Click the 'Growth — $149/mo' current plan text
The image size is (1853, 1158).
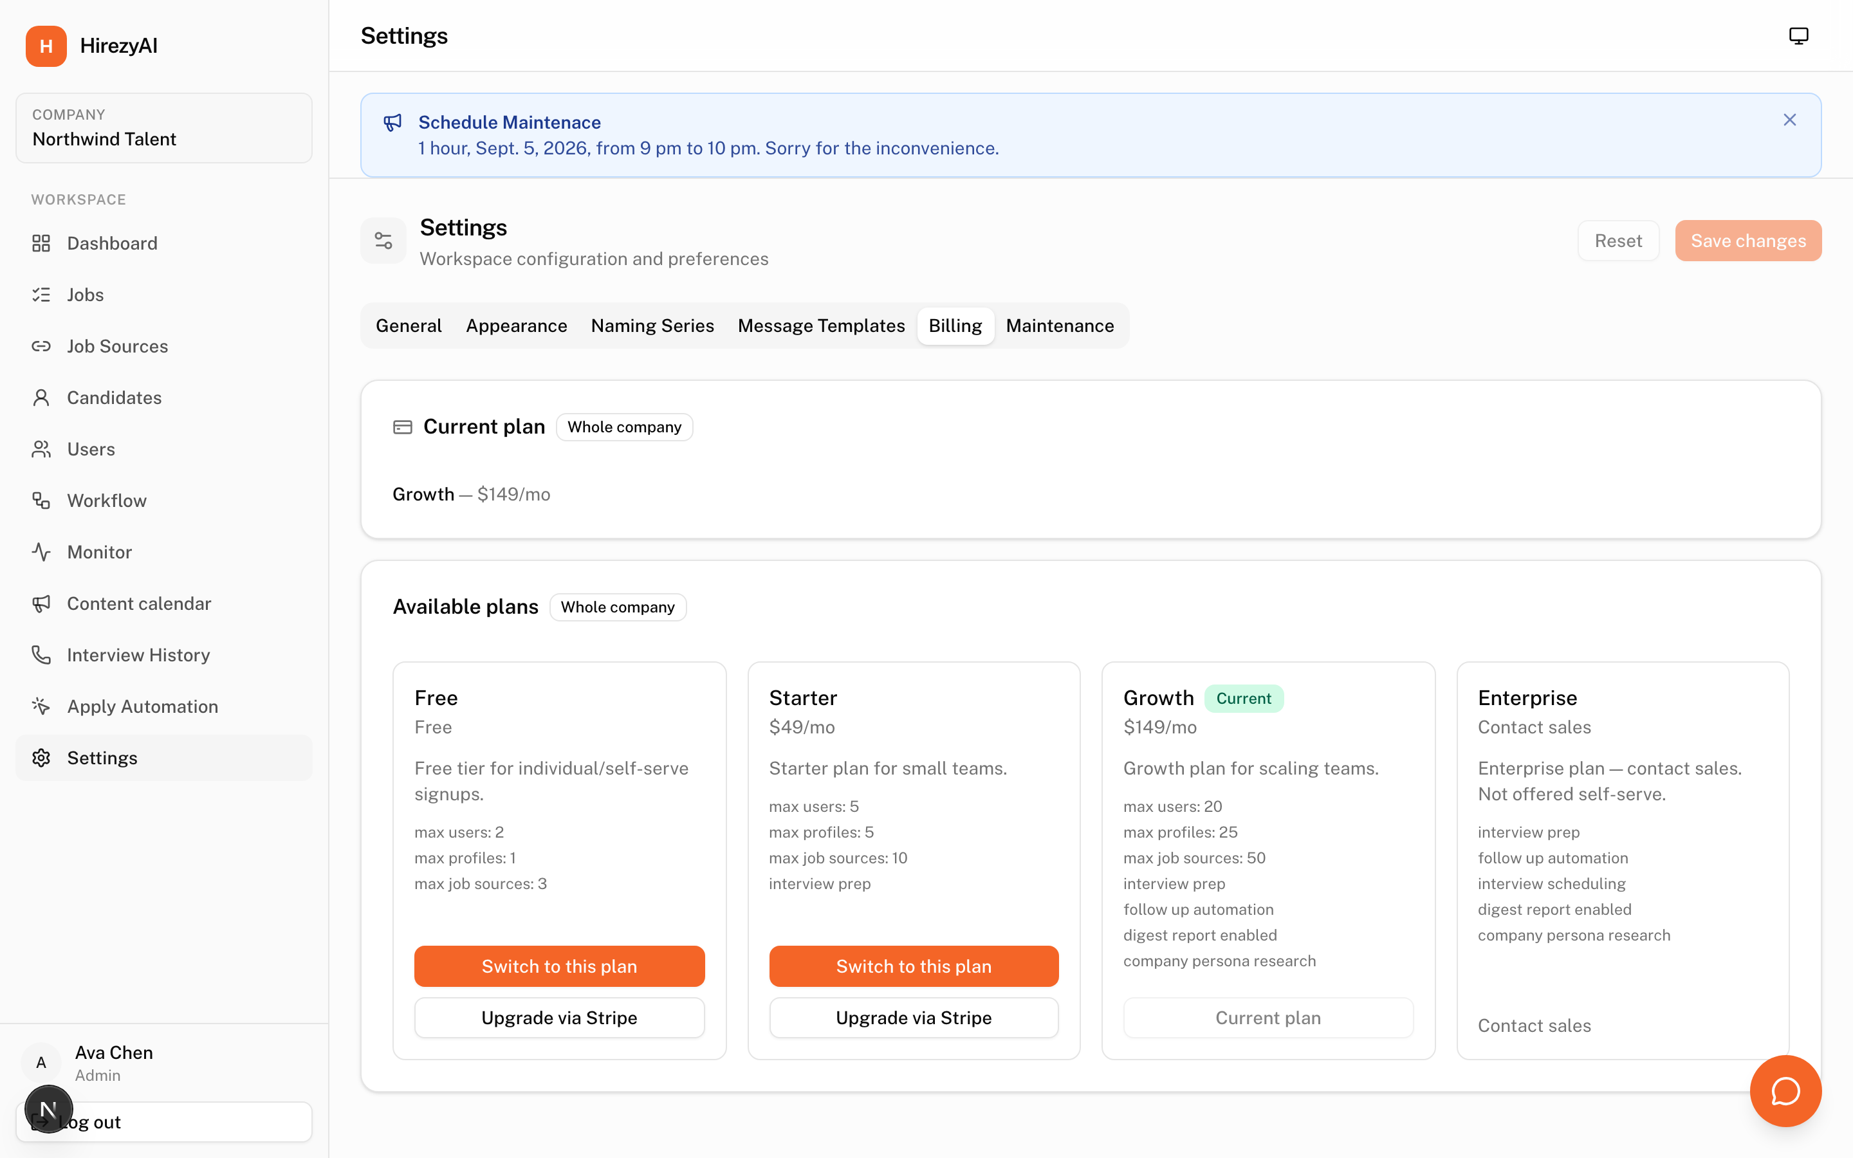coord(472,495)
